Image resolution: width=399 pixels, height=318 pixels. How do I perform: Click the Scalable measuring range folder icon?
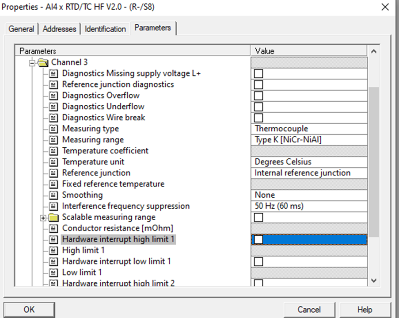[x=53, y=217]
